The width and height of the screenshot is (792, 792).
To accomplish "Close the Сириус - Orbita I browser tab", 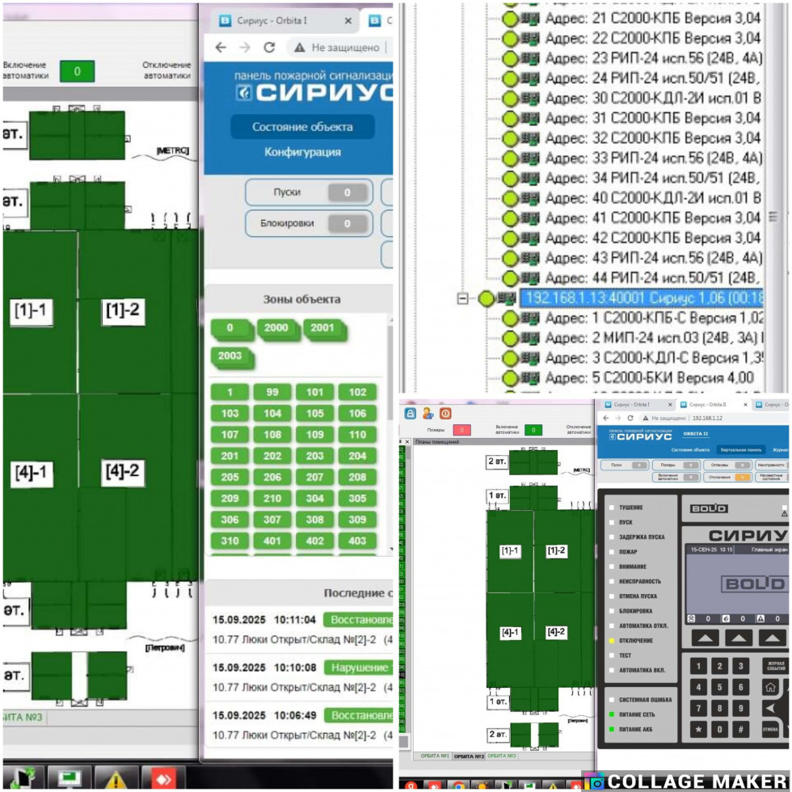I will 348,22.
